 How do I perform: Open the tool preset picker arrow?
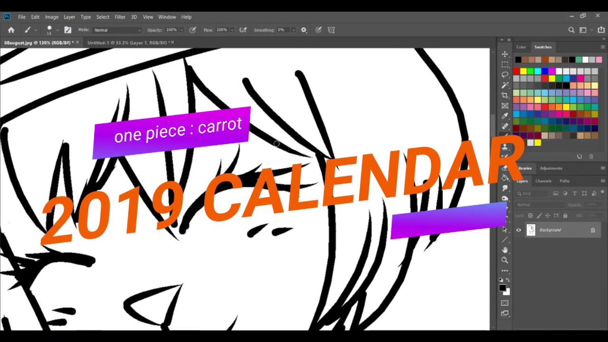pos(36,30)
